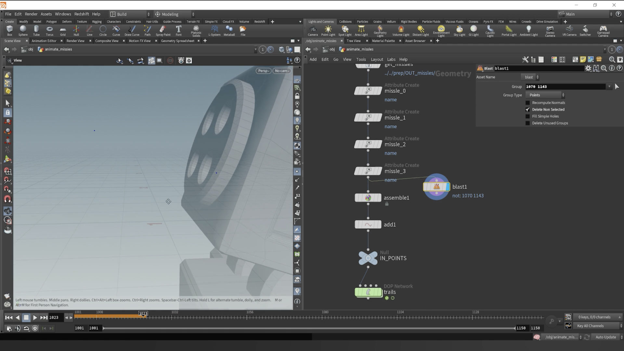
Task: Select the File shelf tool
Action: [243, 31]
